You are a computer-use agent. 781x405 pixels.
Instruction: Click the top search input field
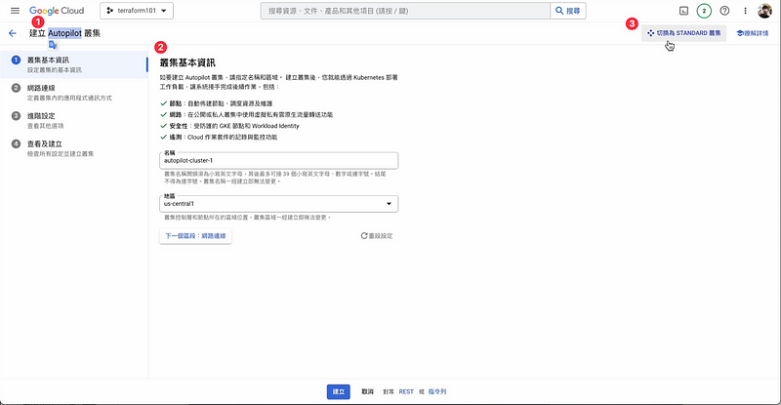tap(405, 11)
